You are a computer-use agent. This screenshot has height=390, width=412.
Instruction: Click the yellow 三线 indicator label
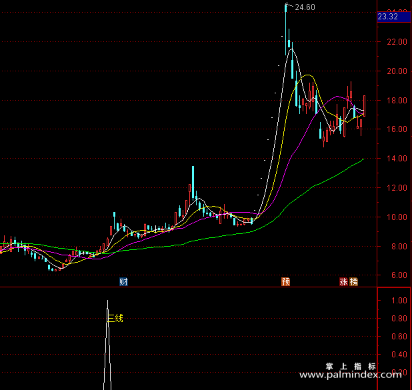[x=115, y=318]
